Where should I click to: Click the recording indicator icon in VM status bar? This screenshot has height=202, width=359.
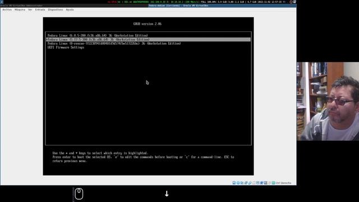point(262,183)
